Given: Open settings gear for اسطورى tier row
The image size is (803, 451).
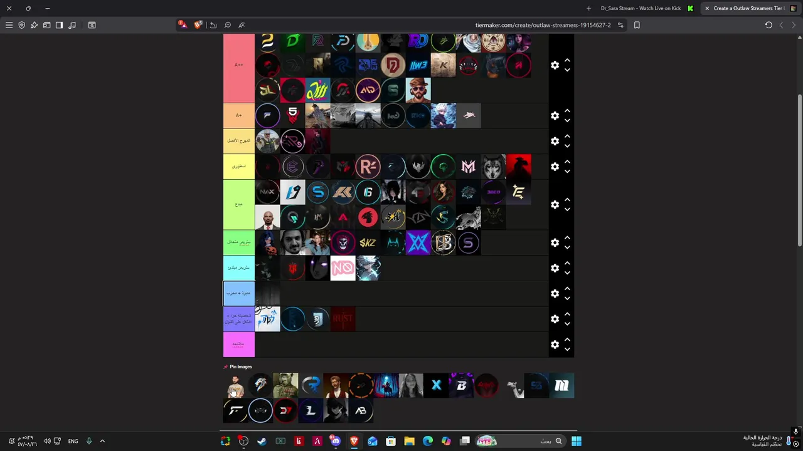Looking at the screenshot, I should point(555,167).
